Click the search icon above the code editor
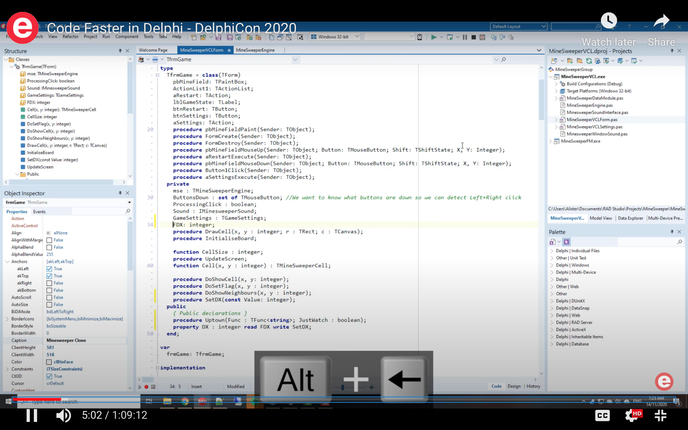The width and height of the screenshot is (688, 430). tap(503, 59)
